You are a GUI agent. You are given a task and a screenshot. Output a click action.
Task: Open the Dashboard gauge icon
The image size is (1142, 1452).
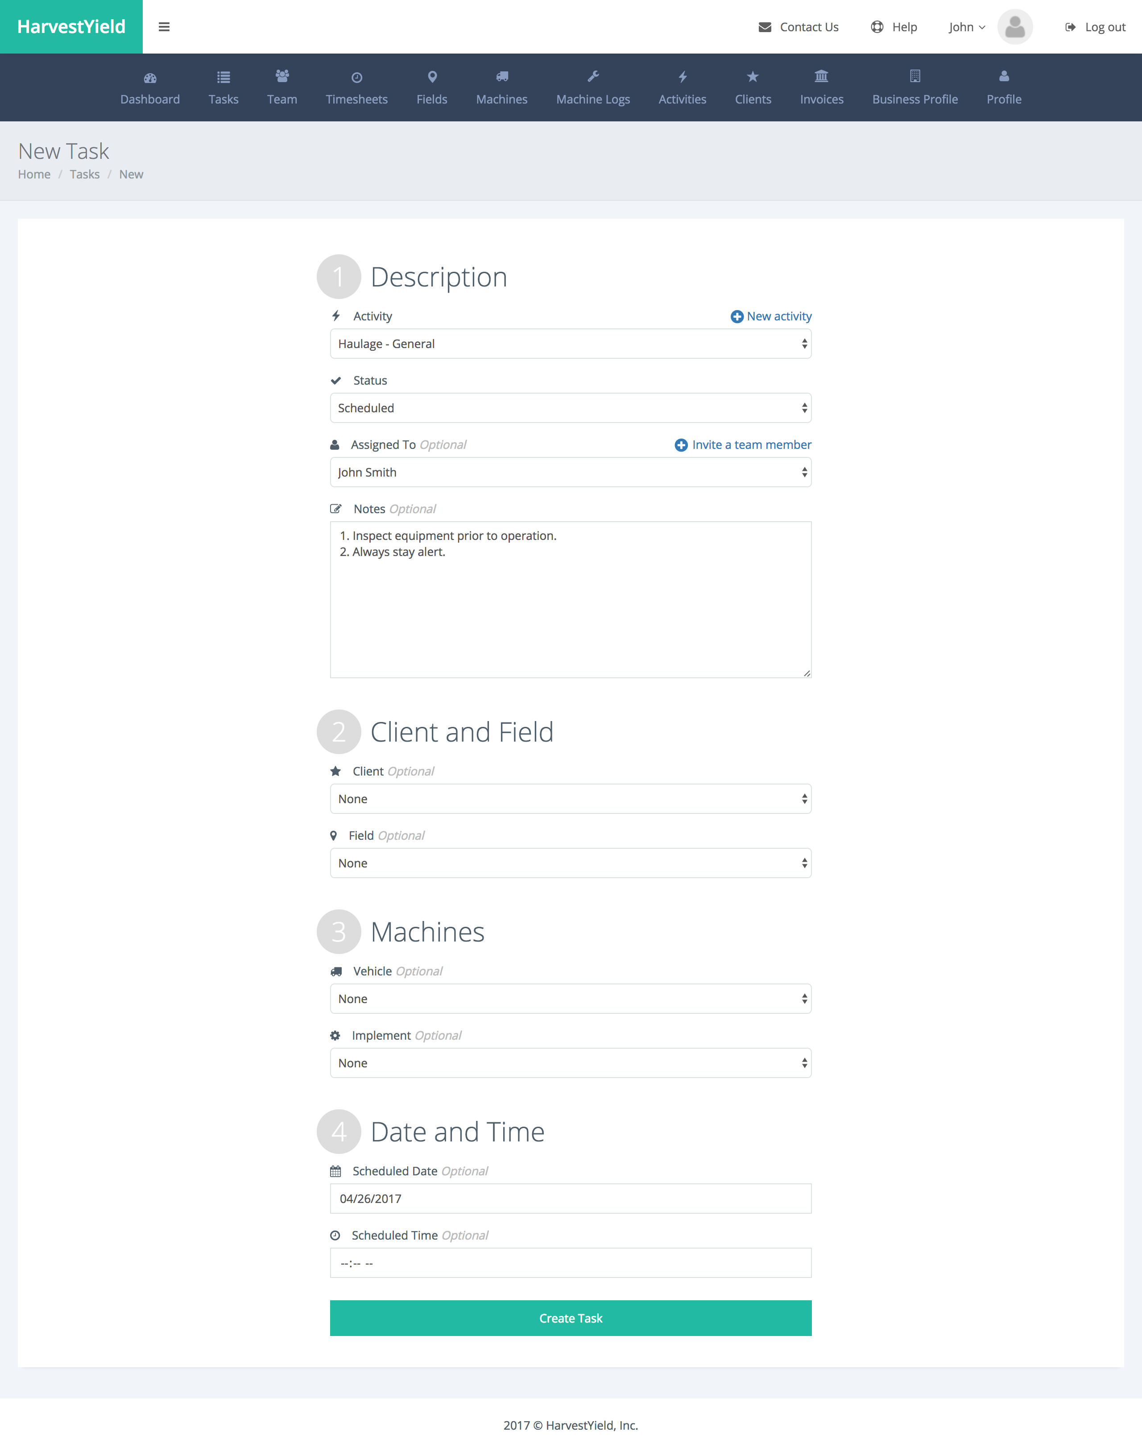150,78
